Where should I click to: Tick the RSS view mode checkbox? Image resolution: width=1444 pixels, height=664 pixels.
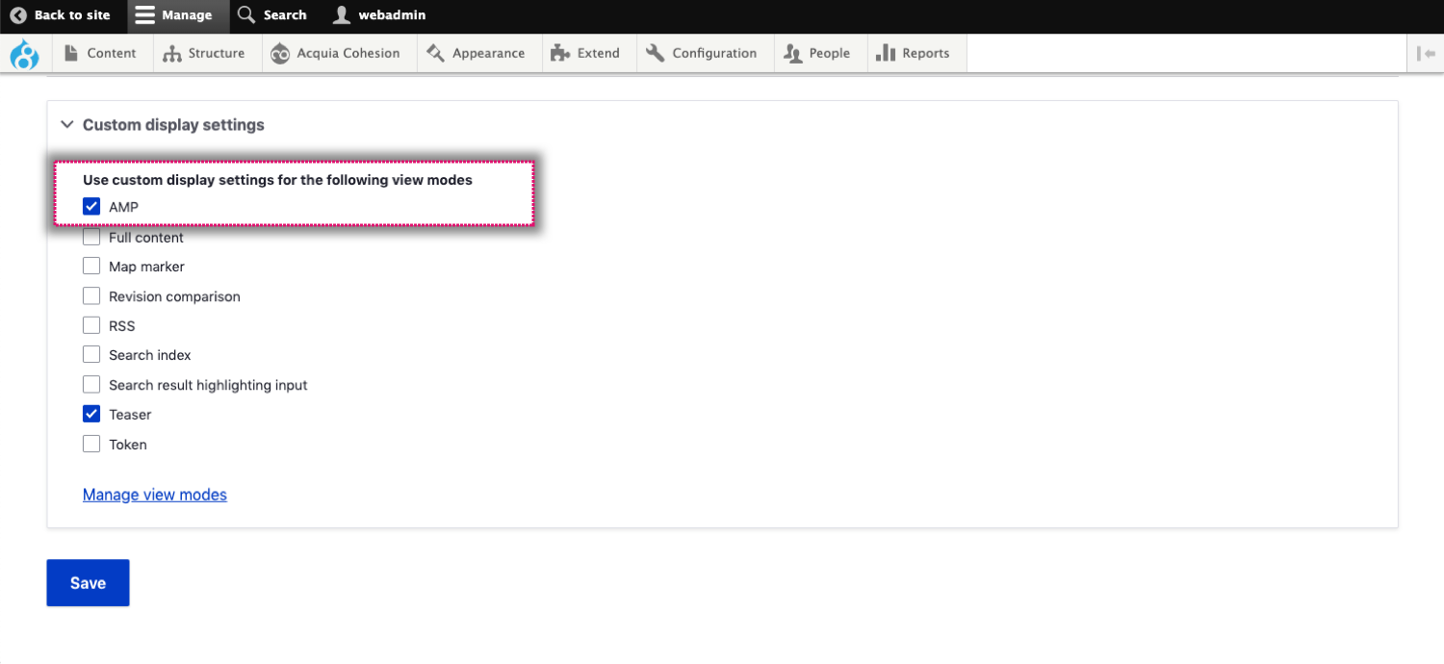(91, 325)
